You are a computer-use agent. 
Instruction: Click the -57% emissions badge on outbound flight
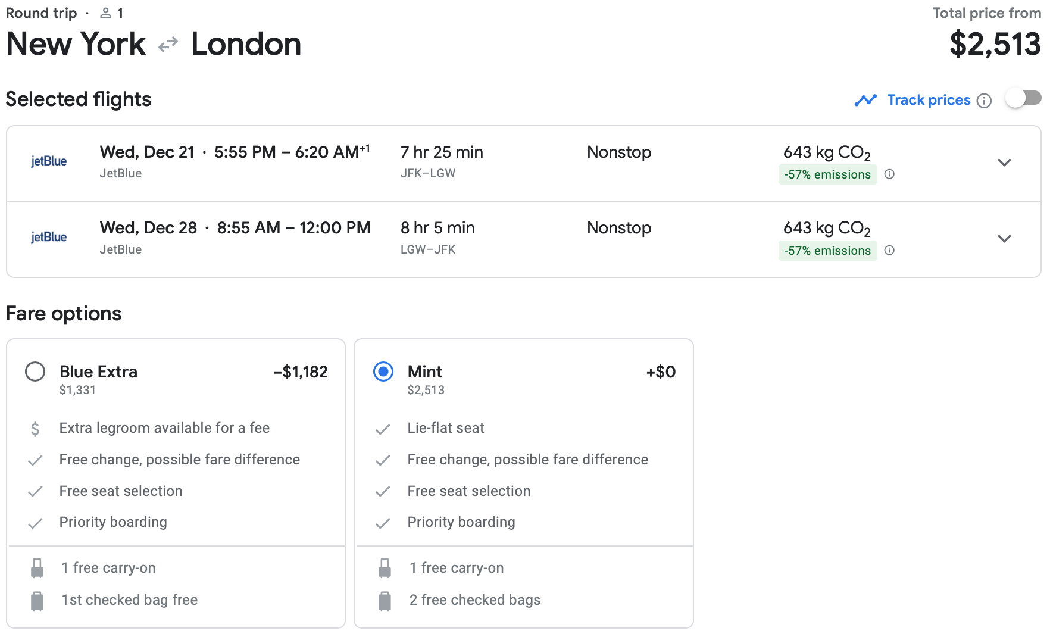pos(827,174)
